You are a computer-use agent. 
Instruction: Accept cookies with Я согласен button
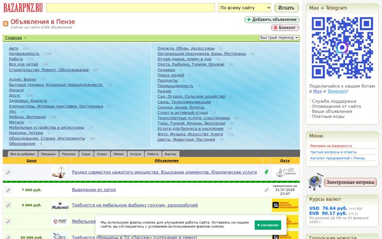coord(268,225)
